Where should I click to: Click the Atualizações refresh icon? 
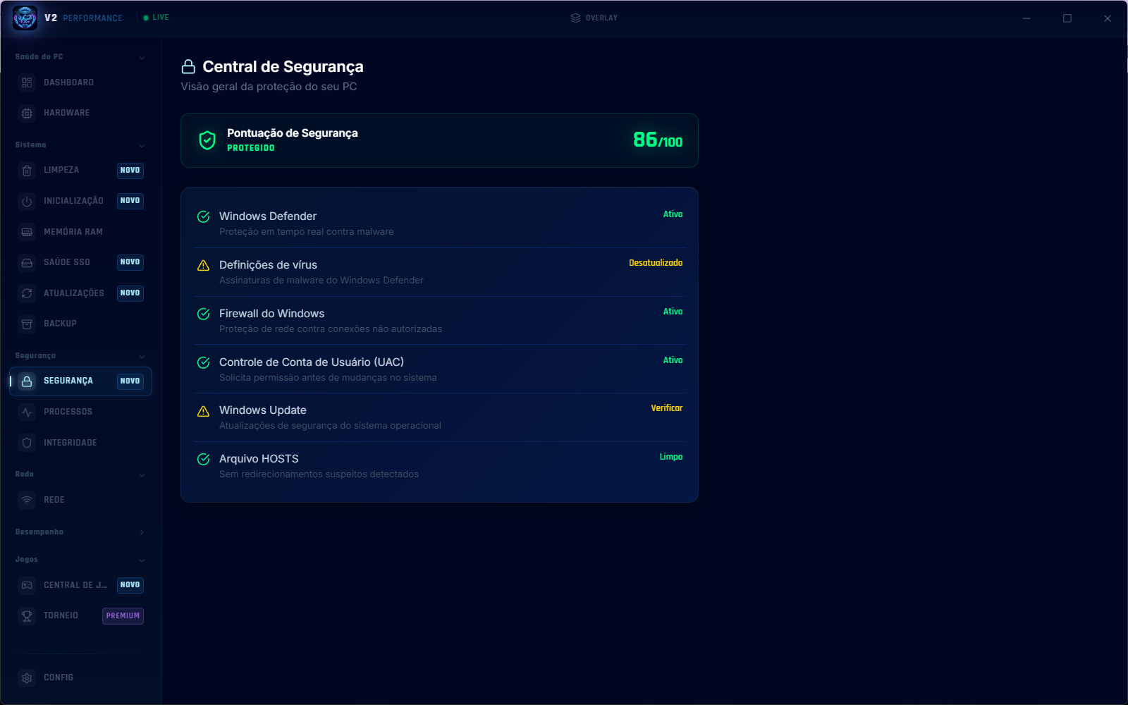coord(27,293)
